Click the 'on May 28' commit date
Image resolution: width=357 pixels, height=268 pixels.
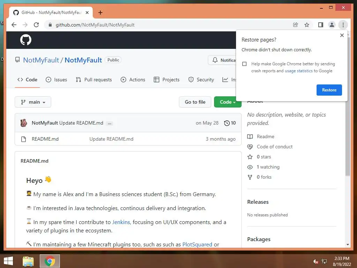tap(207, 123)
